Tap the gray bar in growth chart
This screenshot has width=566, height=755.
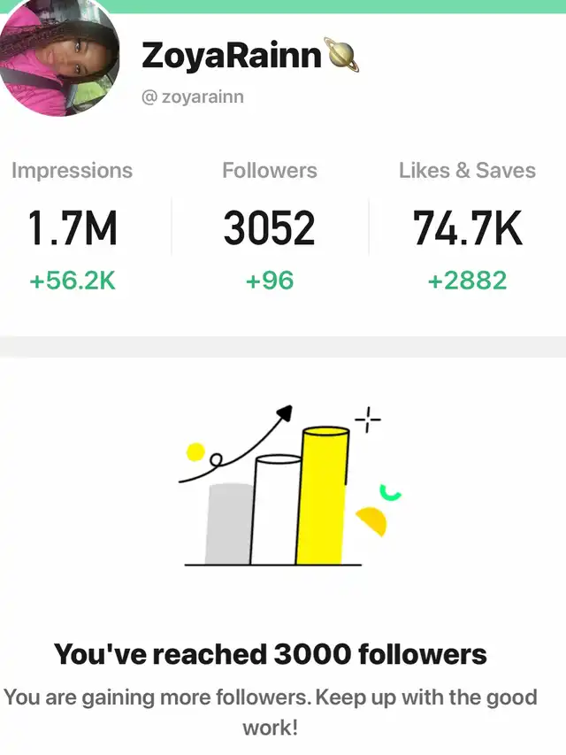pyautogui.click(x=229, y=524)
